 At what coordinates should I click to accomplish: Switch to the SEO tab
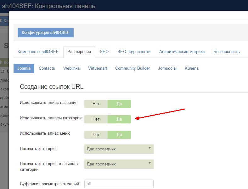coord(104,52)
